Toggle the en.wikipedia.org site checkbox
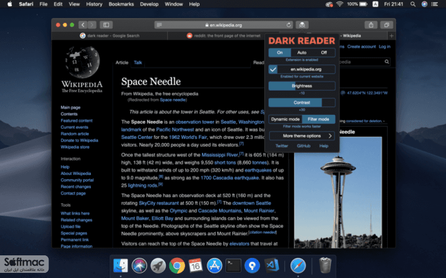The image size is (446, 278). (x=273, y=69)
